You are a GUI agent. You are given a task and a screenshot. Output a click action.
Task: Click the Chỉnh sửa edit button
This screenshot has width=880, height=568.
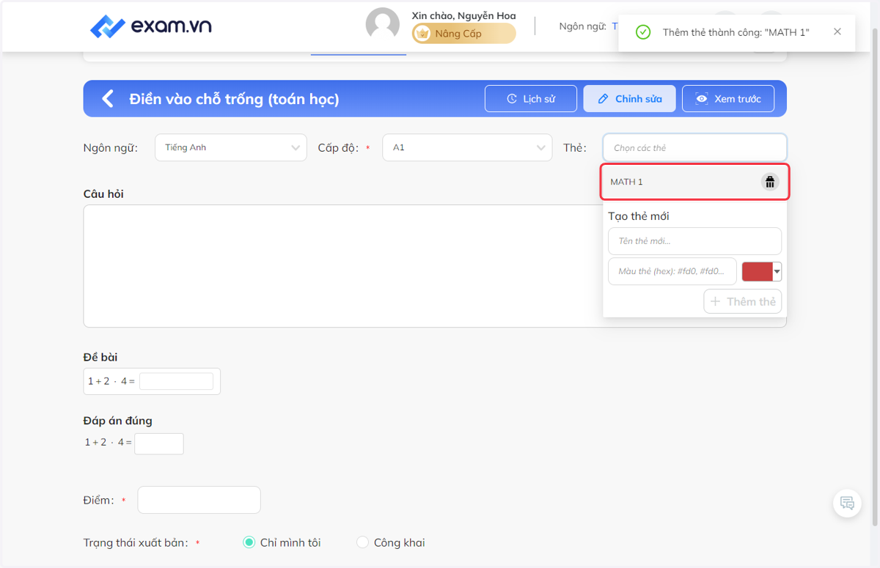coord(629,99)
